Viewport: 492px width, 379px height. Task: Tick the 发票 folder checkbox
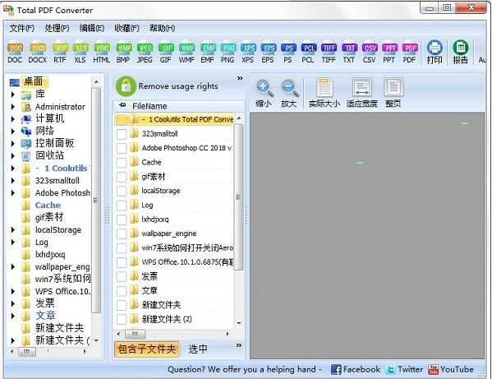pyautogui.click(x=121, y=276)
